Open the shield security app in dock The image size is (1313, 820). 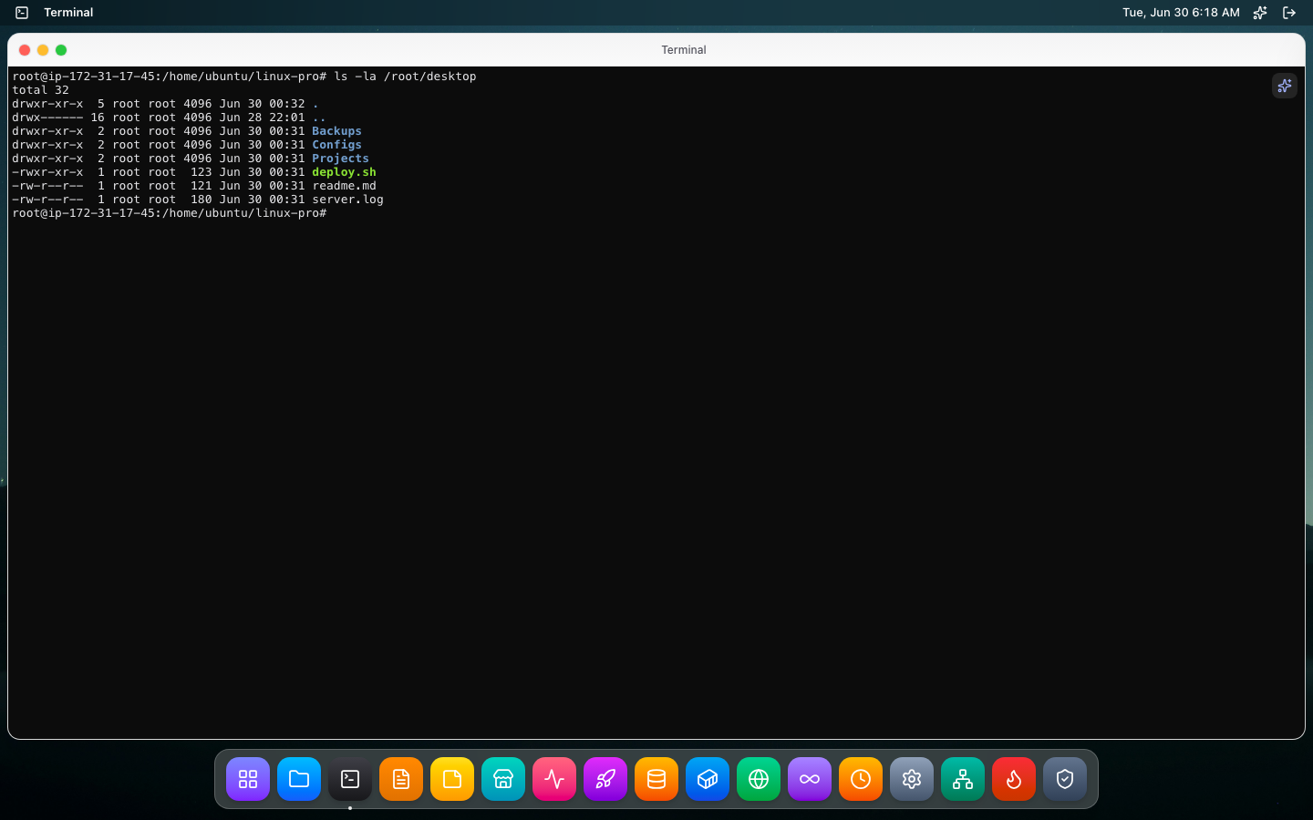1065,779
